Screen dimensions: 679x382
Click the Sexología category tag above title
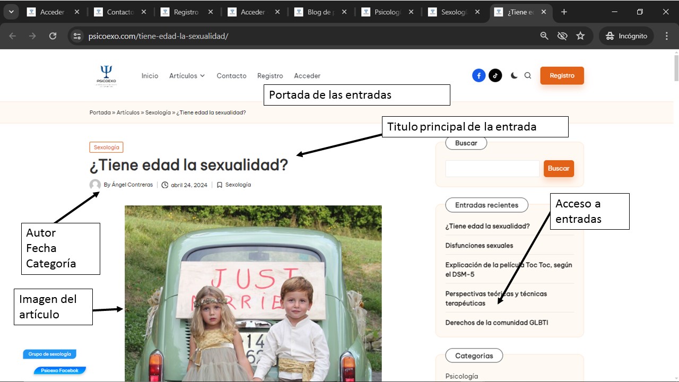[x=106, y=147]
